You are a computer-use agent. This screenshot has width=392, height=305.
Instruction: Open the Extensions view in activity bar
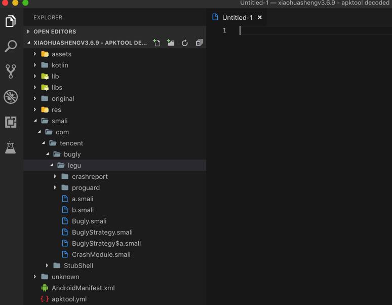[11, 122]
